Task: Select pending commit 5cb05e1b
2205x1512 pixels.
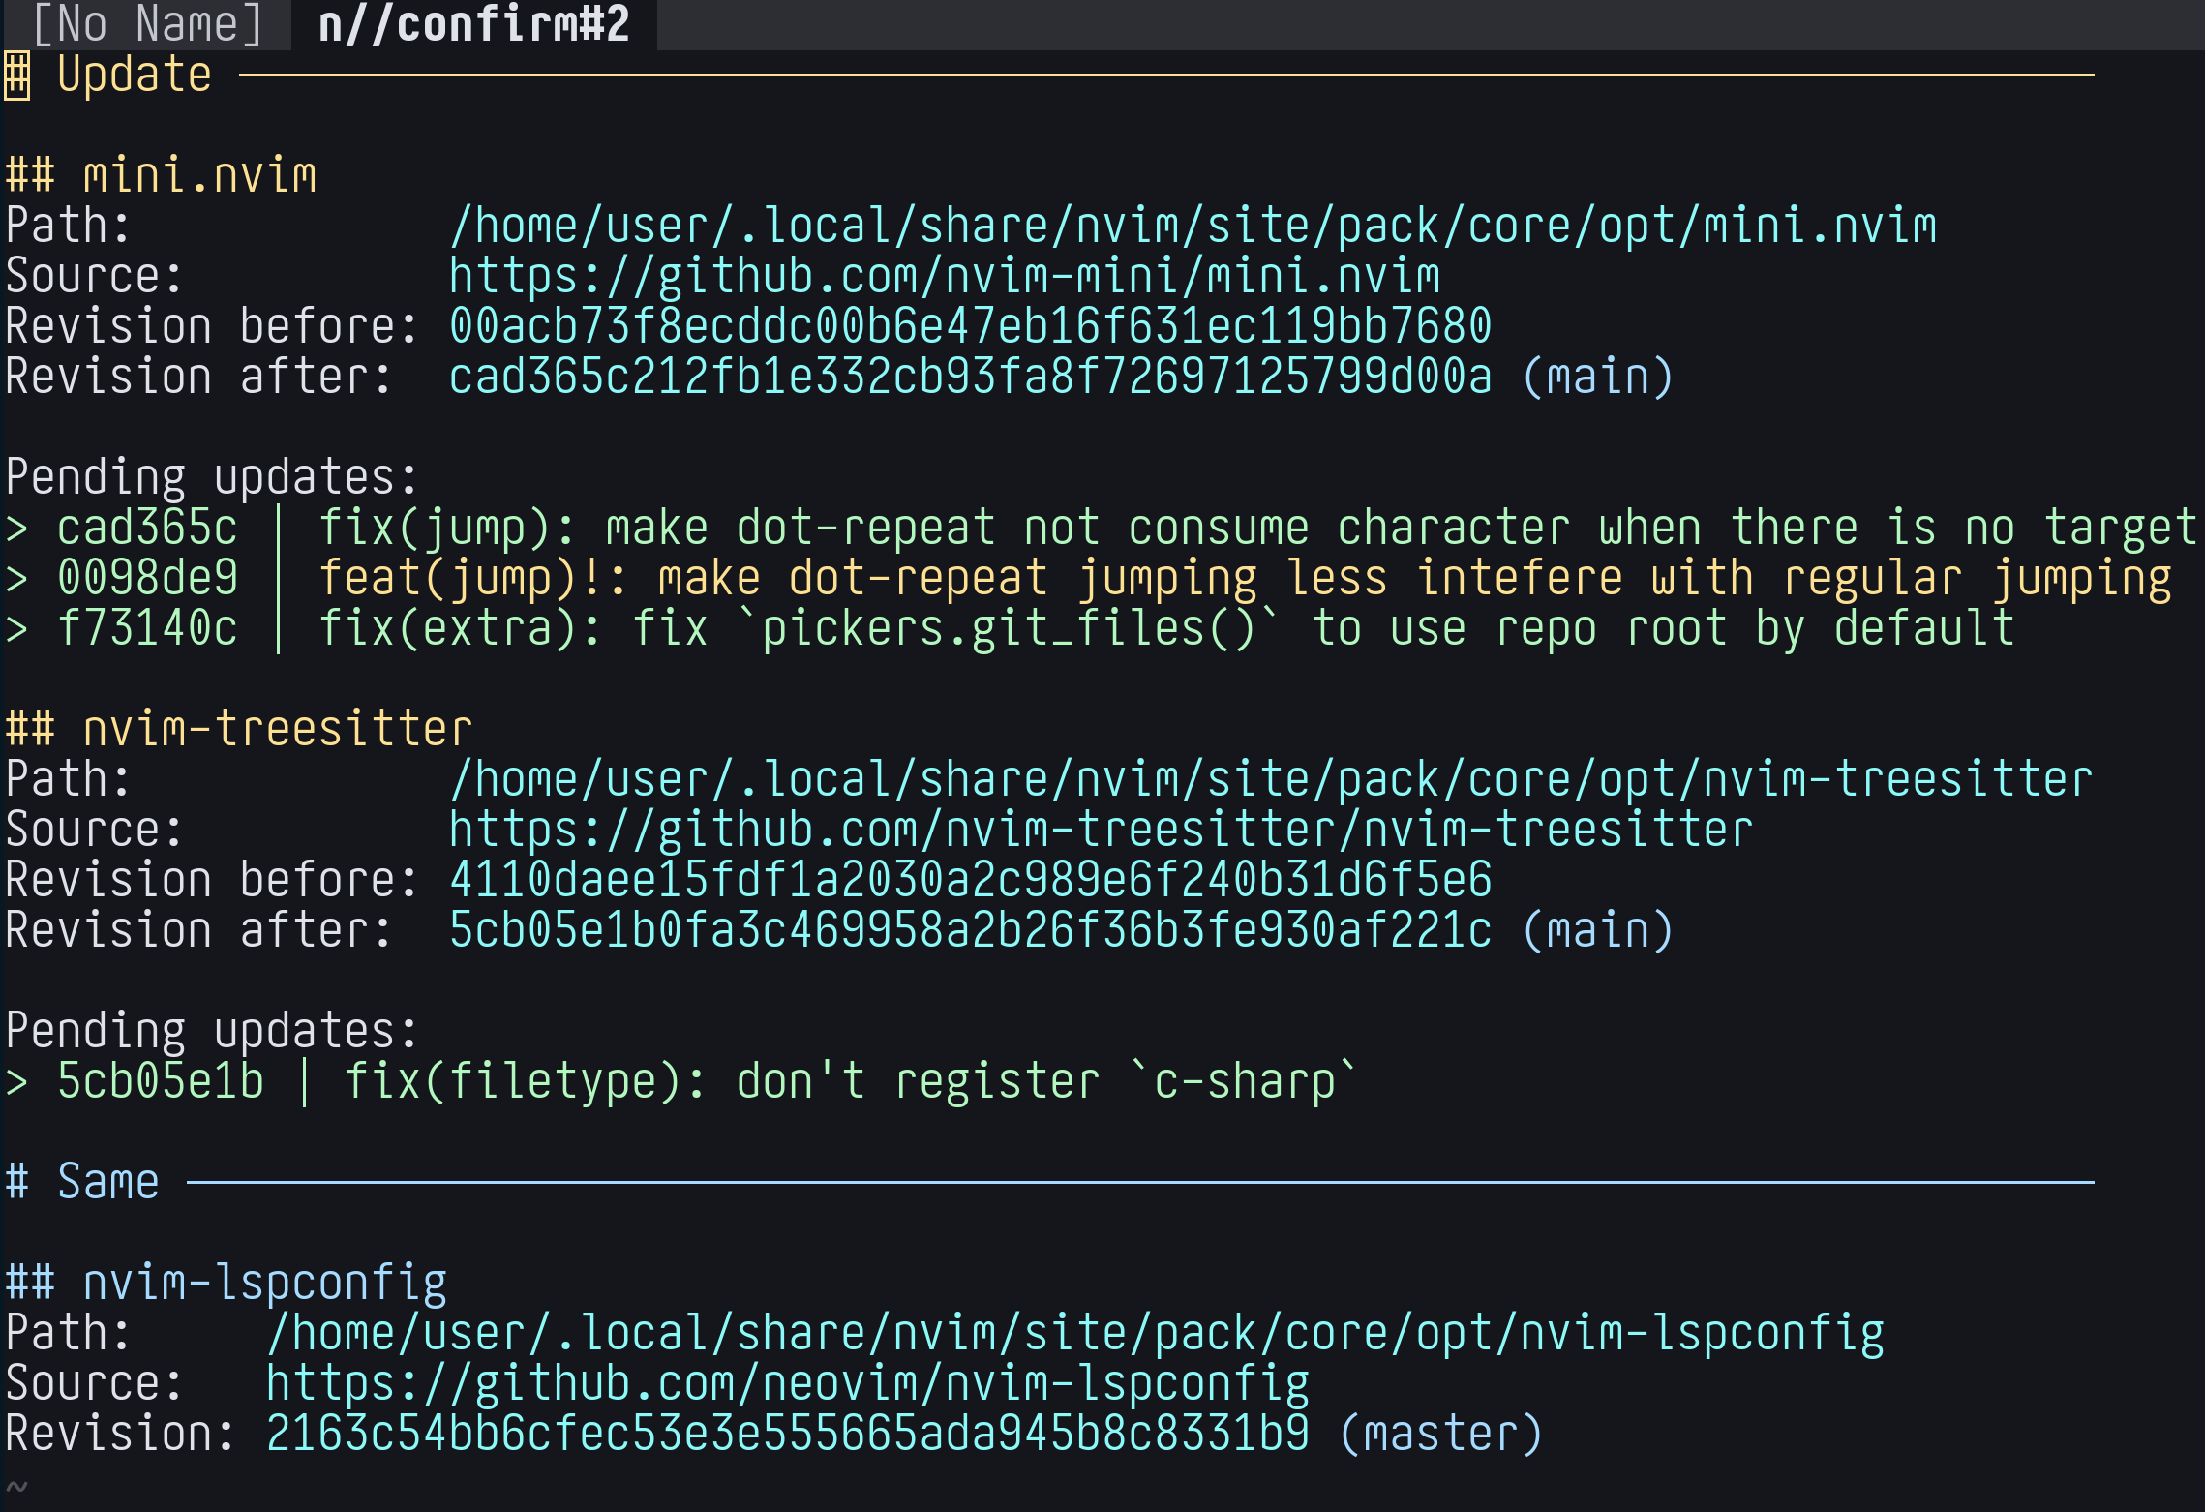Action: click(x=160, y=1081)
